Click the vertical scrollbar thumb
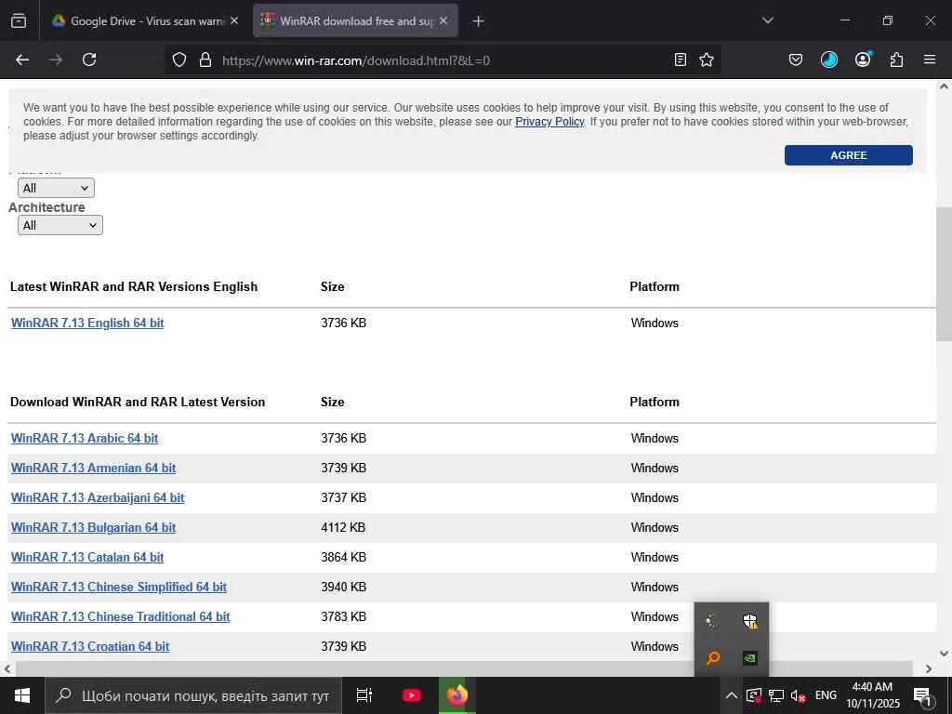The width and height of the screenshot is (952, 714). [x=945, y=274]
